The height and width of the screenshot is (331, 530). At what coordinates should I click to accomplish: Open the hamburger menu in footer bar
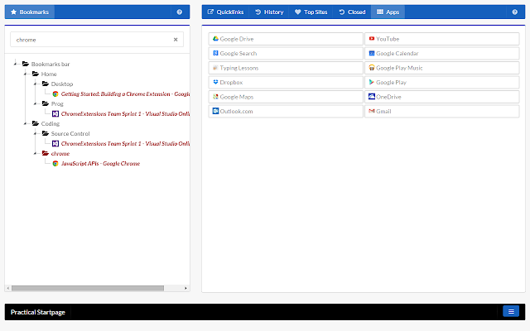[x=511, y=311]
